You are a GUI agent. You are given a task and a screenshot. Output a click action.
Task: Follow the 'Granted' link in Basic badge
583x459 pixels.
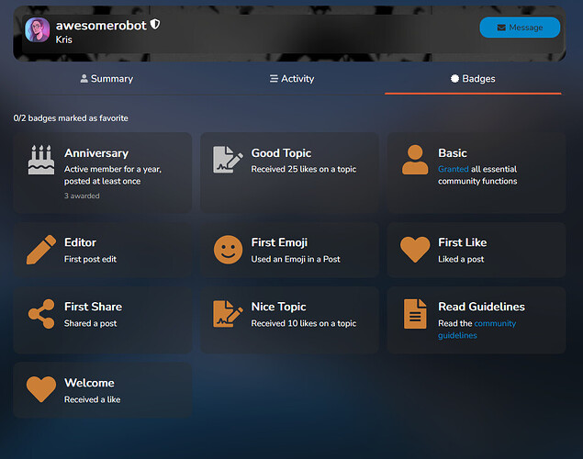click(x=454, y=169)
